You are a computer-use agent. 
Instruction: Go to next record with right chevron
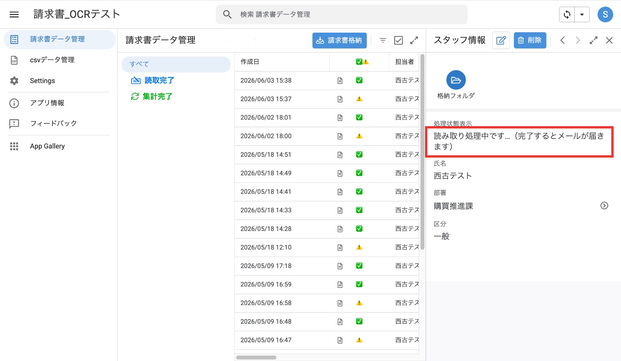point(578,40)
